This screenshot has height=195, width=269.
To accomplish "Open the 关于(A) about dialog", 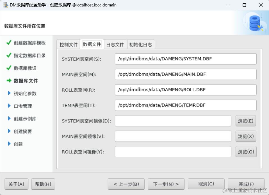I will click(16, 184).
